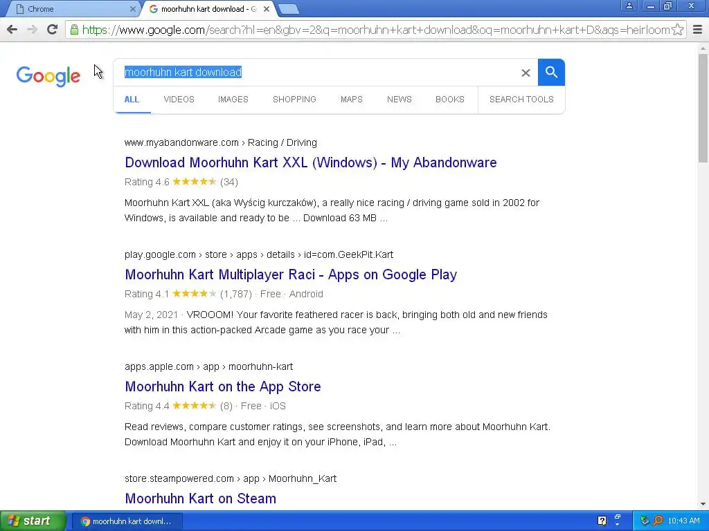This screenshot has height=531, width=709.
Task: Switch to IMAGES results
Action: (x=233, y=100)
